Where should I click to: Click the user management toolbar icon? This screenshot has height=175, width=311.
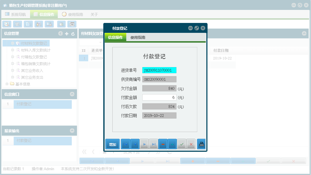pyautogui.click(x=38, y=24)
